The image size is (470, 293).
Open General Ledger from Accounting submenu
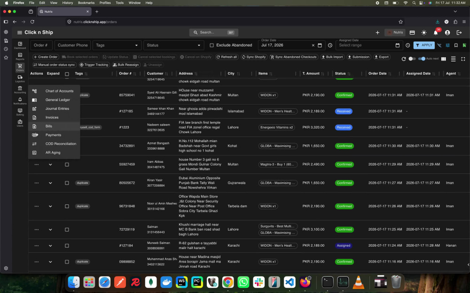(x=54, y=100)
